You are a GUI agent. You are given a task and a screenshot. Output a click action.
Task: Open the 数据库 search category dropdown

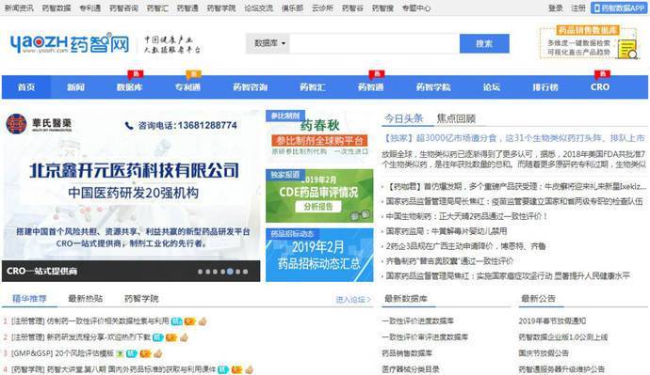pos(268,43)
